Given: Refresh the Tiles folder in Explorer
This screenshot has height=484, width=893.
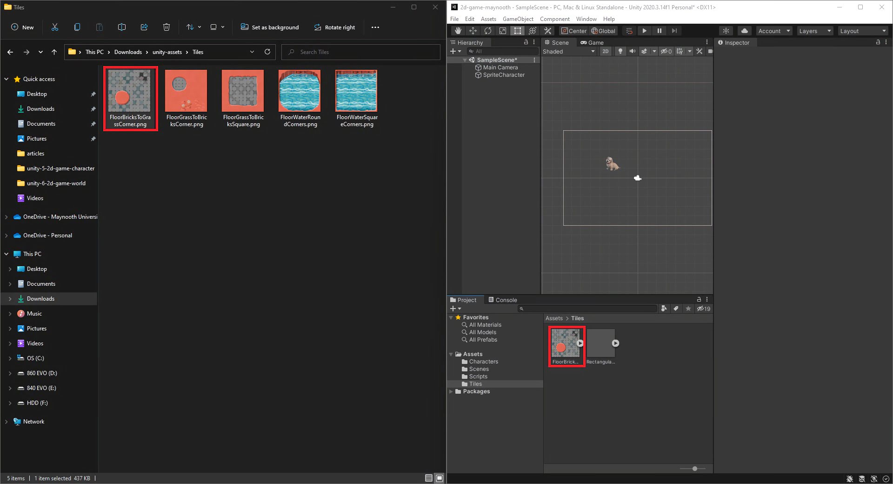Looking at the screenshot, I should (x=267, y=52).
